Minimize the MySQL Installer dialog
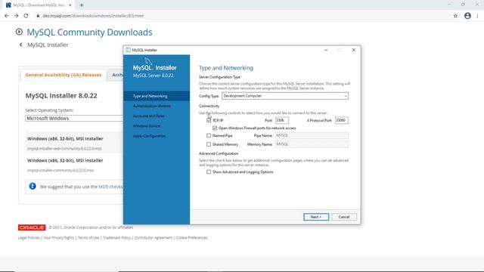 [326, 50]
